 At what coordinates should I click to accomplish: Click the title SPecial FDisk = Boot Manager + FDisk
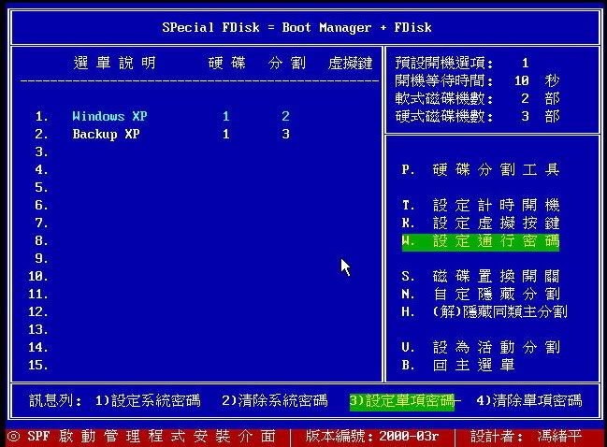(296, 27)
